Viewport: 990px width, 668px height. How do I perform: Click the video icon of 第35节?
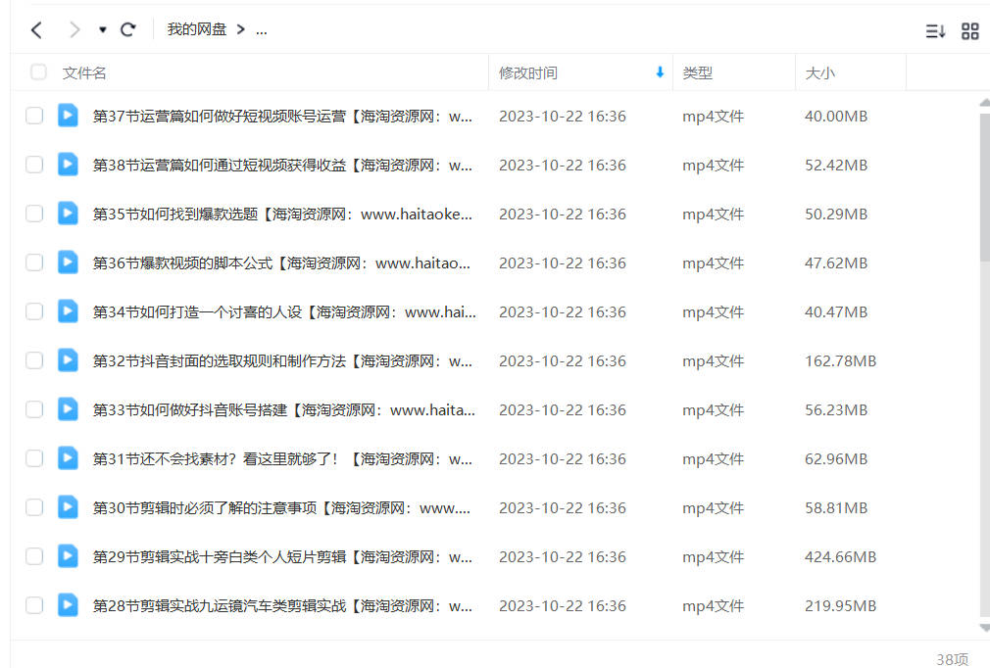68,214
